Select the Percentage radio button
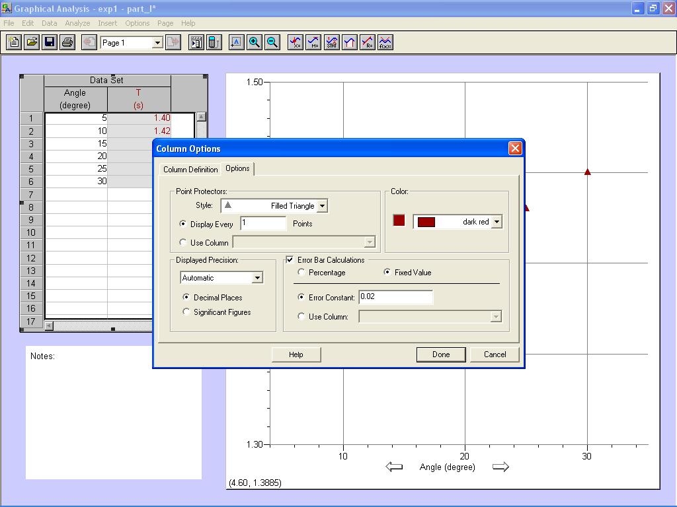This screenshot has width=677, height=507. click(302, 272)
